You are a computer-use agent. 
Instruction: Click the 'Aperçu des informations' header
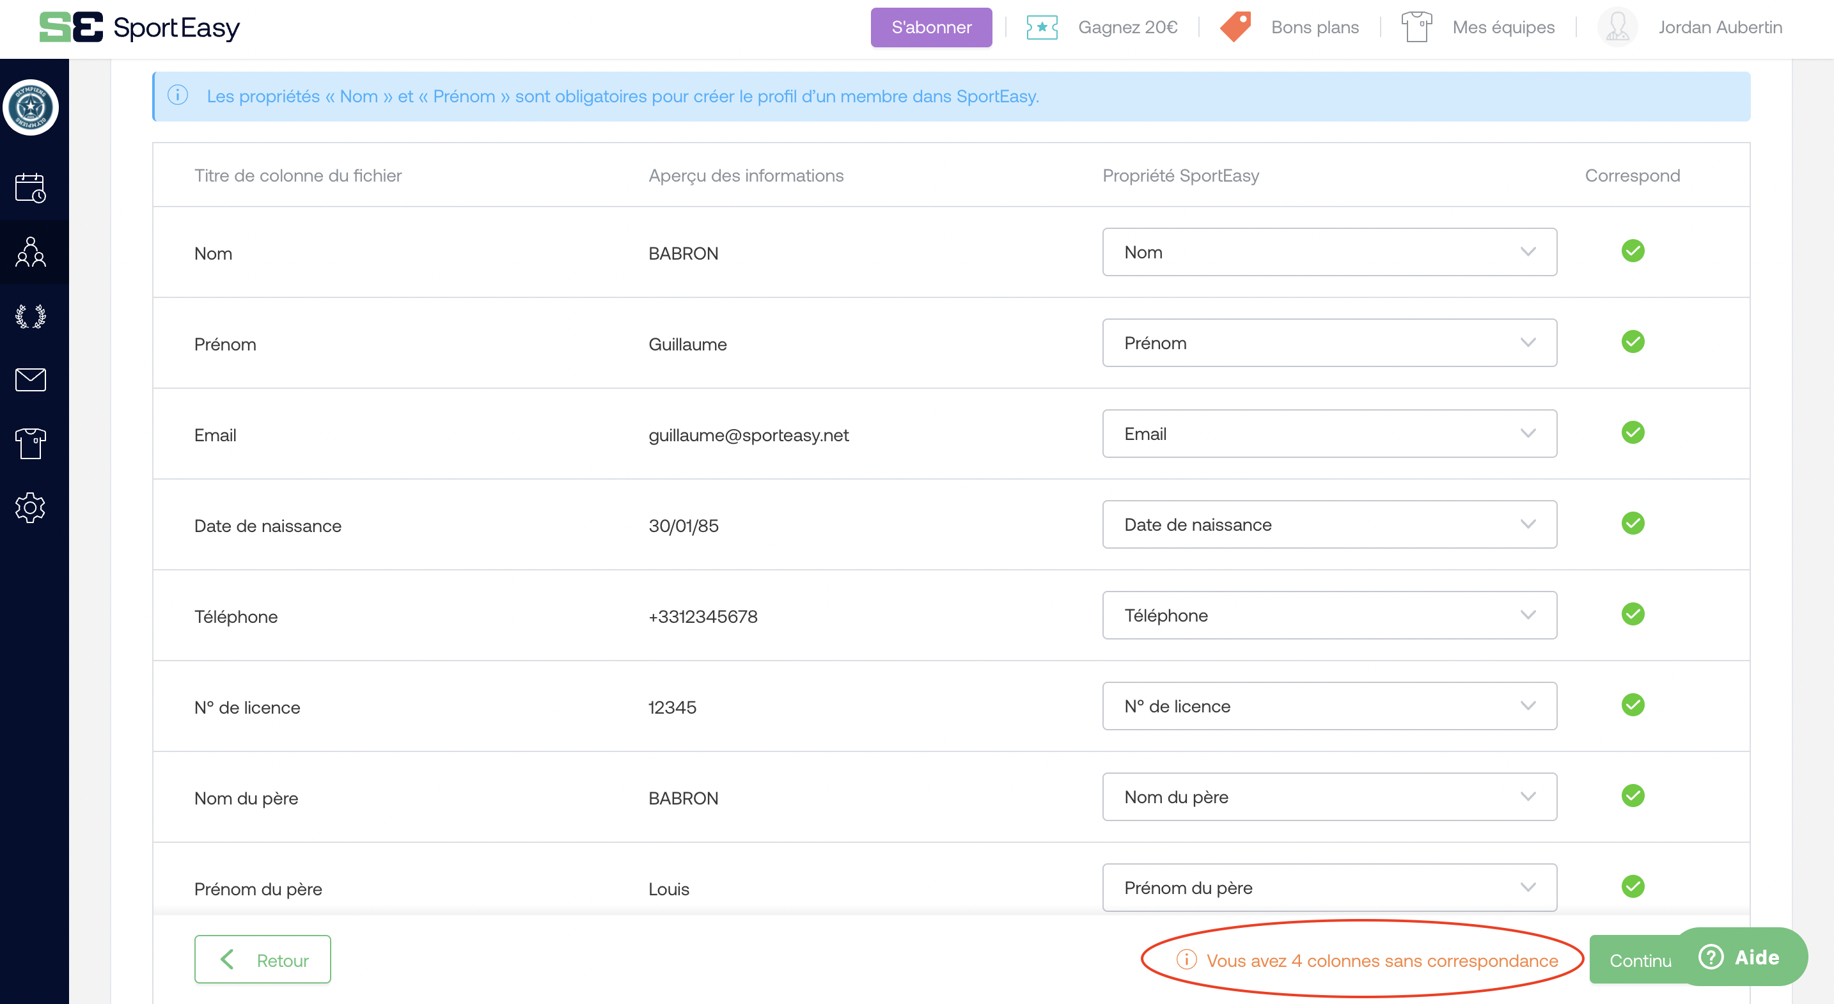coord(746,175)
